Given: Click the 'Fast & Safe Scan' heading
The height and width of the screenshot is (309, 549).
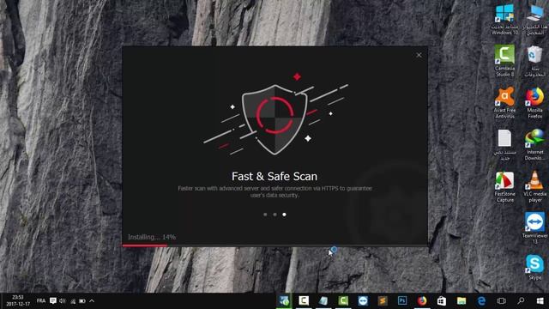Looking at the screenshot, I should click(x=274, y=176).
